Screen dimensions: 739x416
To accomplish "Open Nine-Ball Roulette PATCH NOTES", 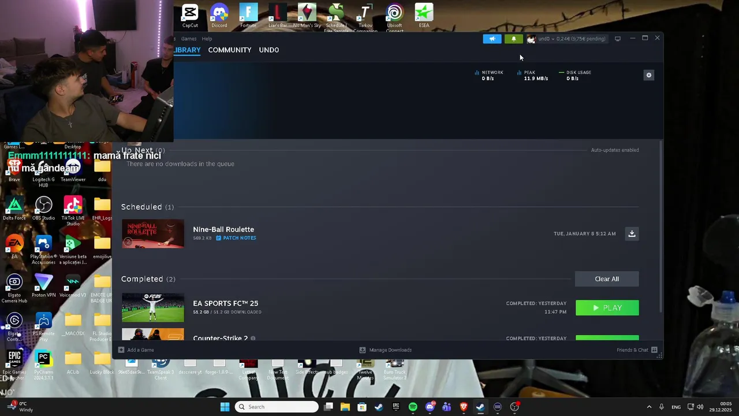I will coord(236,238).
